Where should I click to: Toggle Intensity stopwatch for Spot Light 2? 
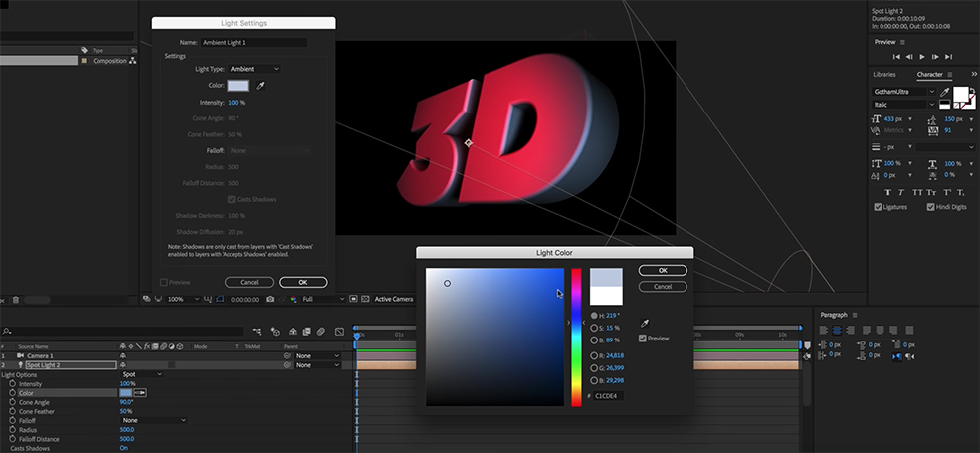coord(13,384)
